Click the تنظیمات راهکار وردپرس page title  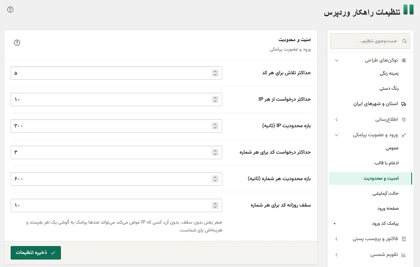pos(362,12)
